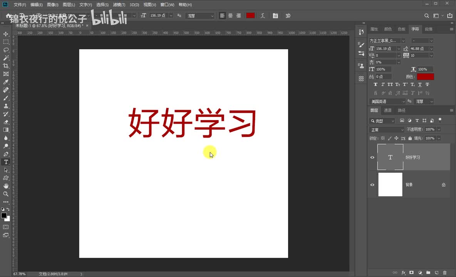Open the 图像(I) menu
The height and width of the screenshot is (277, 456).
(53, 5)
